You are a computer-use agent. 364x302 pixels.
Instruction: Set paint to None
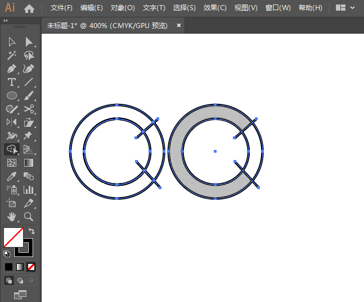[x=31, y=267]
